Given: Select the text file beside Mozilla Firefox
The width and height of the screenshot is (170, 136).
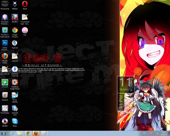Looking at the screenshot, I should click(x=15, y=57).
